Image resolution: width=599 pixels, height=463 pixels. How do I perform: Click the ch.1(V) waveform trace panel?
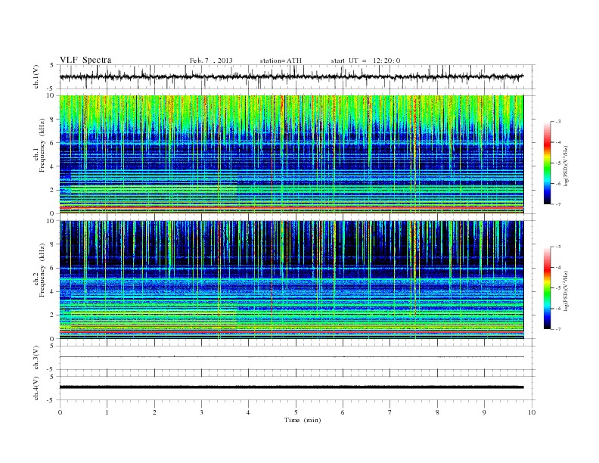pos(297,76)
